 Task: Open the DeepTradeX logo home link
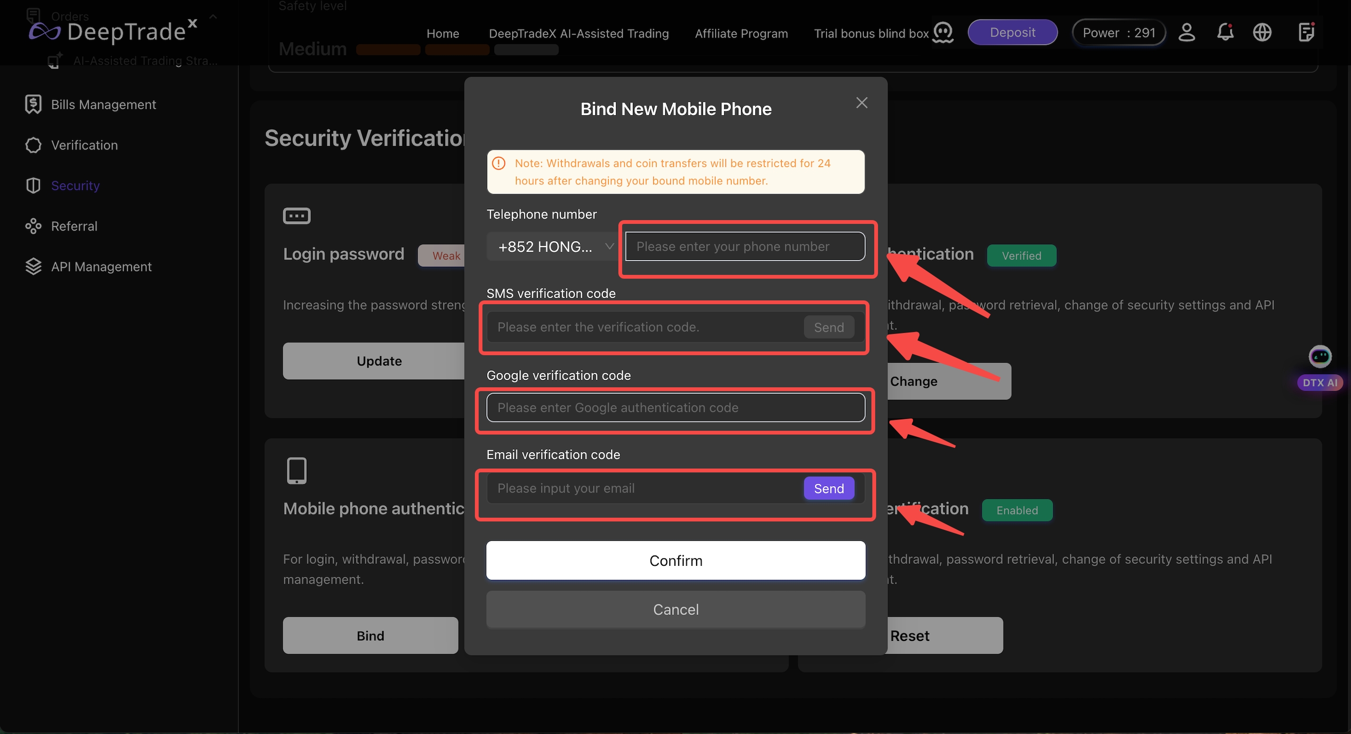[113, 32]
